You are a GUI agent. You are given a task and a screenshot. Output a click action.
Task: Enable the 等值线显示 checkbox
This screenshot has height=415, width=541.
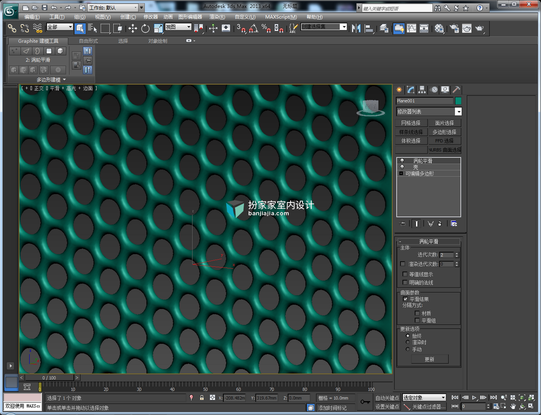tap(405, 274)
